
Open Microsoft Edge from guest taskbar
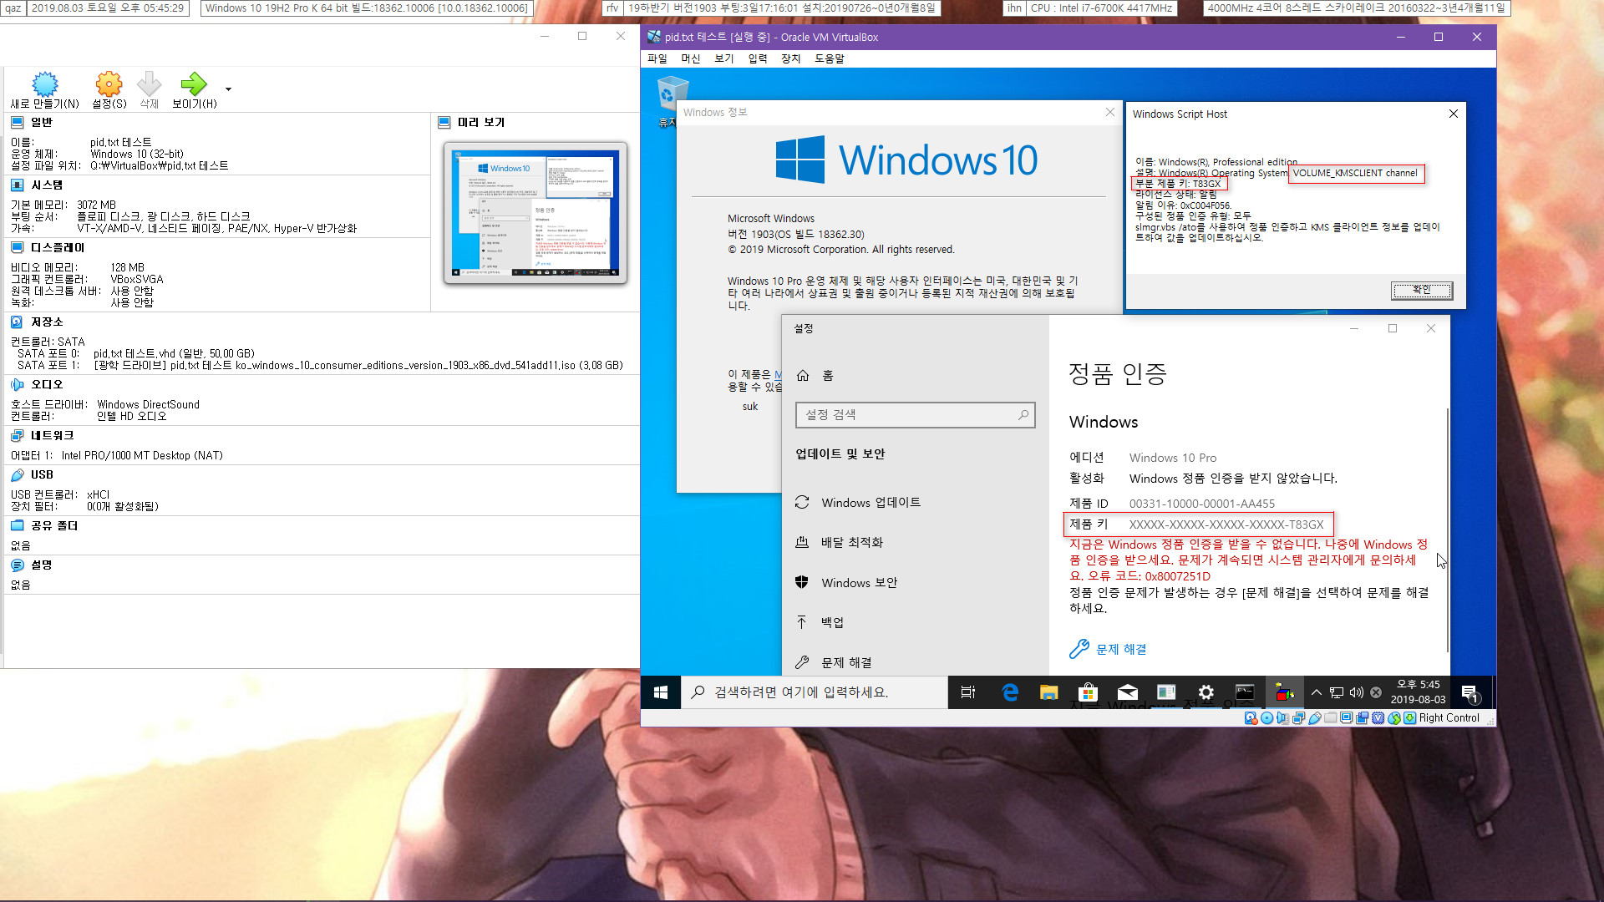1010,692
